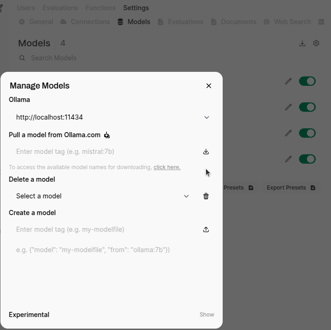Open the Functions tab
The height and width of the screenshot is (330, 331).
(100, 8)
